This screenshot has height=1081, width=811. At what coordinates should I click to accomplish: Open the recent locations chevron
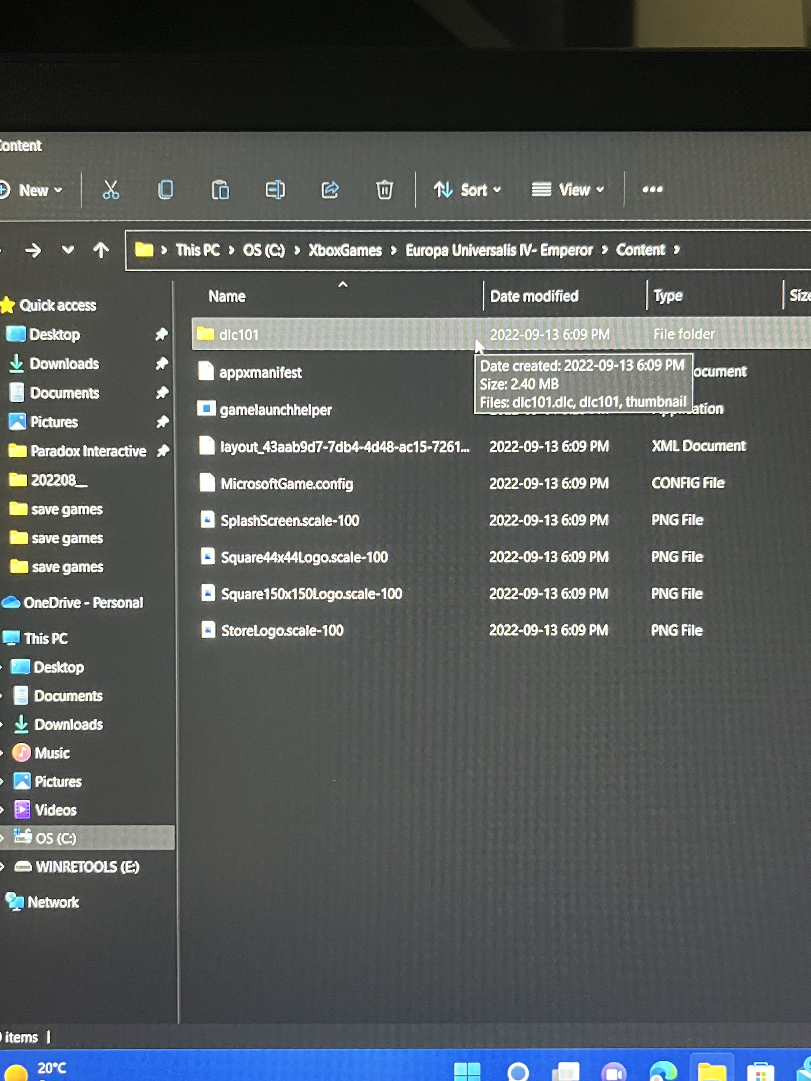pos(68,250)
